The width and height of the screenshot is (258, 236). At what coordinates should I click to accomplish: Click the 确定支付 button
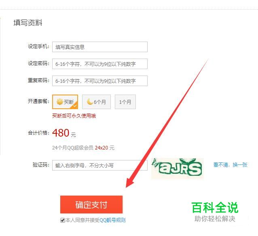point(91,204)
